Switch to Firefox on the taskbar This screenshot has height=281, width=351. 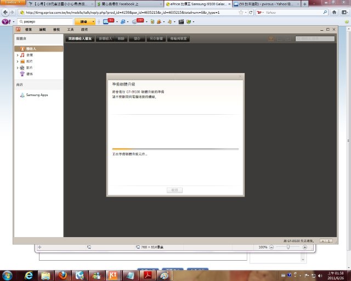point(63,276)
